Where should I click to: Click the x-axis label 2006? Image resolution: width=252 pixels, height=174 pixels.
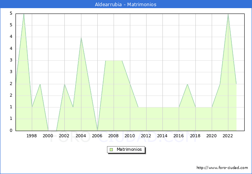pos(97,136)
